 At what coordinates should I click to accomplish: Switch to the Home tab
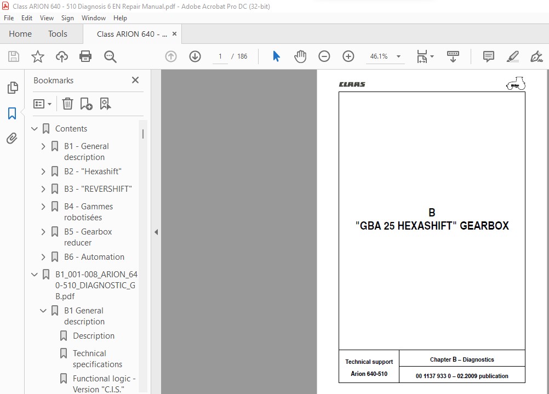20,34
